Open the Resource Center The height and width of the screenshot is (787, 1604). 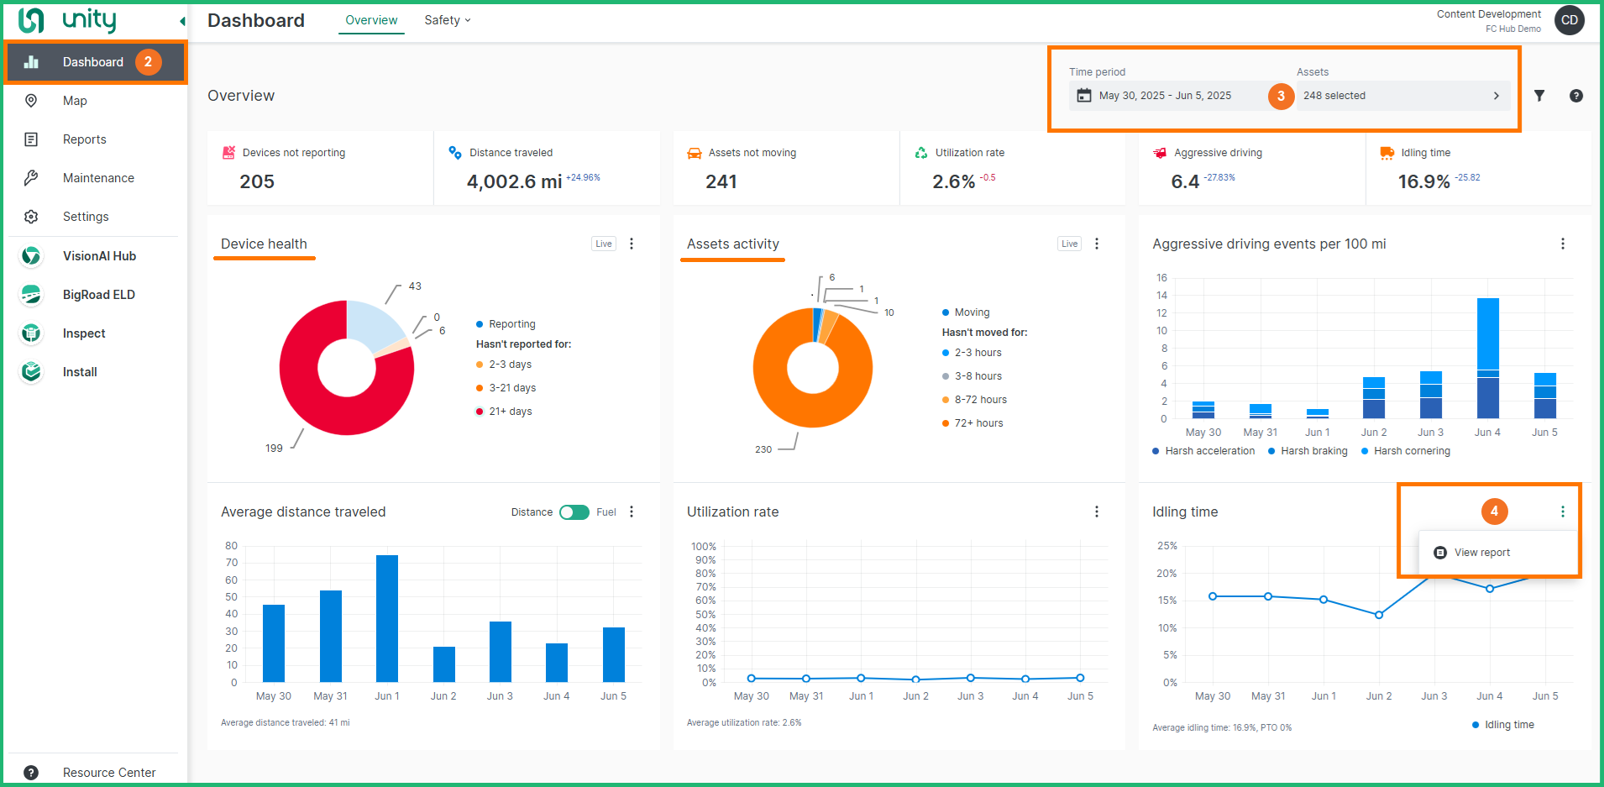coord(109,772)
